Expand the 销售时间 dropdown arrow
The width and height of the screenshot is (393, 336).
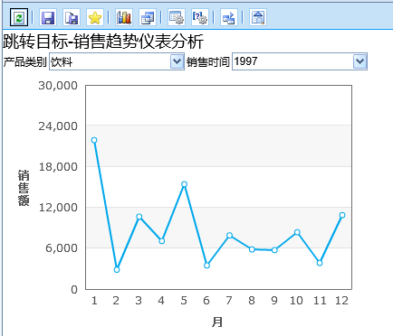point(359,61)
